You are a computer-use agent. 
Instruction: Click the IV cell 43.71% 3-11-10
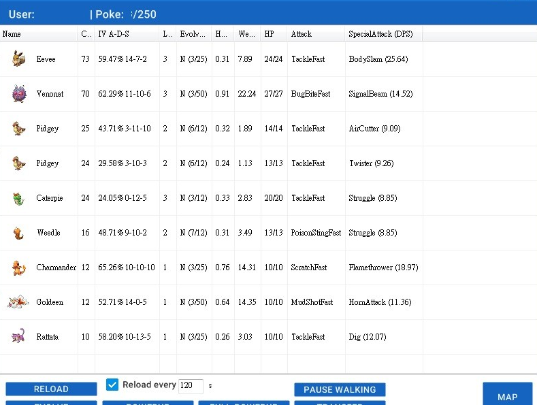pyautogui.click(x=125, y=128)
